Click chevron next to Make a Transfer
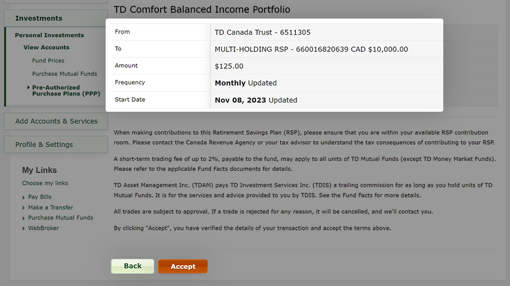 pos(23,208)
